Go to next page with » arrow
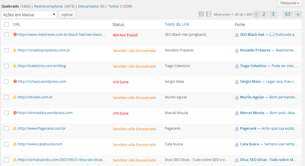The height and width of the screenshot is (166, 305). [x=298, y=14]
